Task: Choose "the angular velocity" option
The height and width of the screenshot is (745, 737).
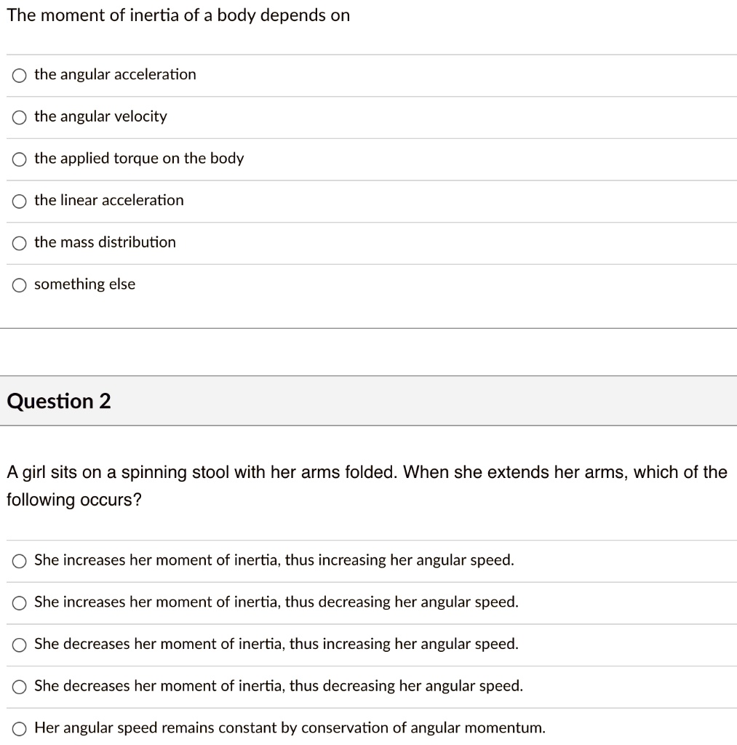Action: (19, 116)
